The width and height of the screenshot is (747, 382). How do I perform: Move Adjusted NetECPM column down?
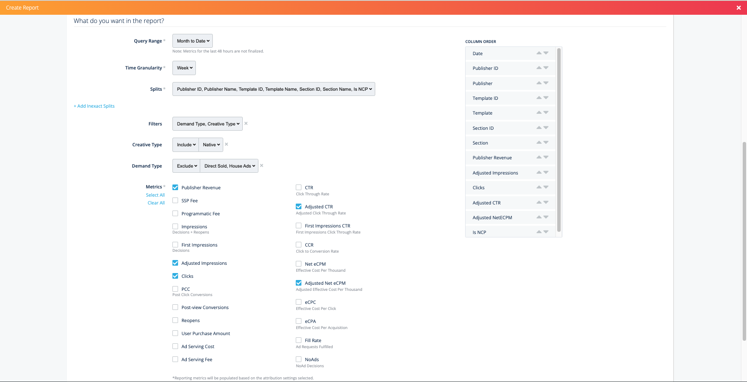tap(546, 217)
